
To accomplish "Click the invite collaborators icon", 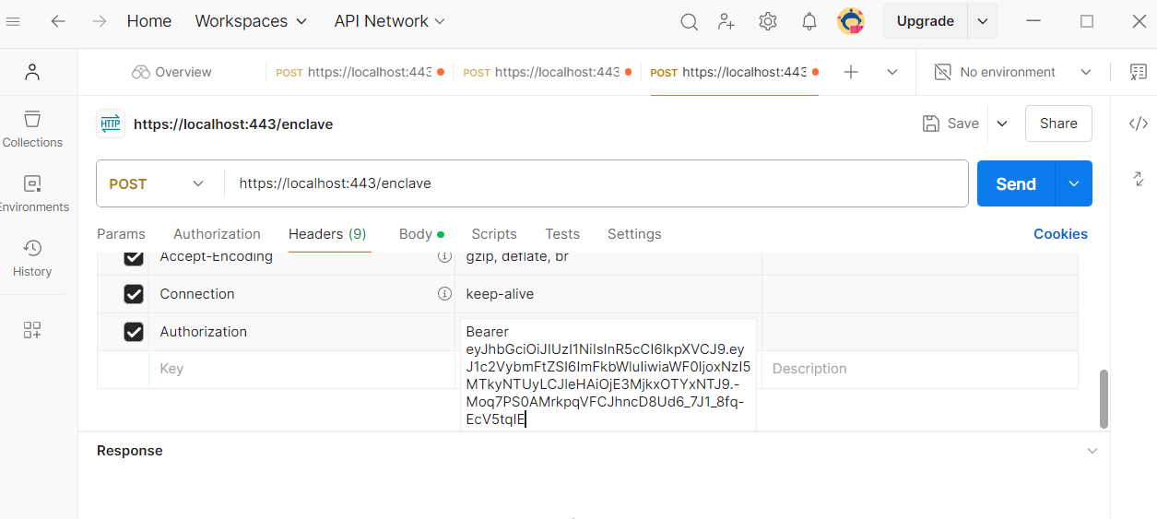I will point(727,21).
